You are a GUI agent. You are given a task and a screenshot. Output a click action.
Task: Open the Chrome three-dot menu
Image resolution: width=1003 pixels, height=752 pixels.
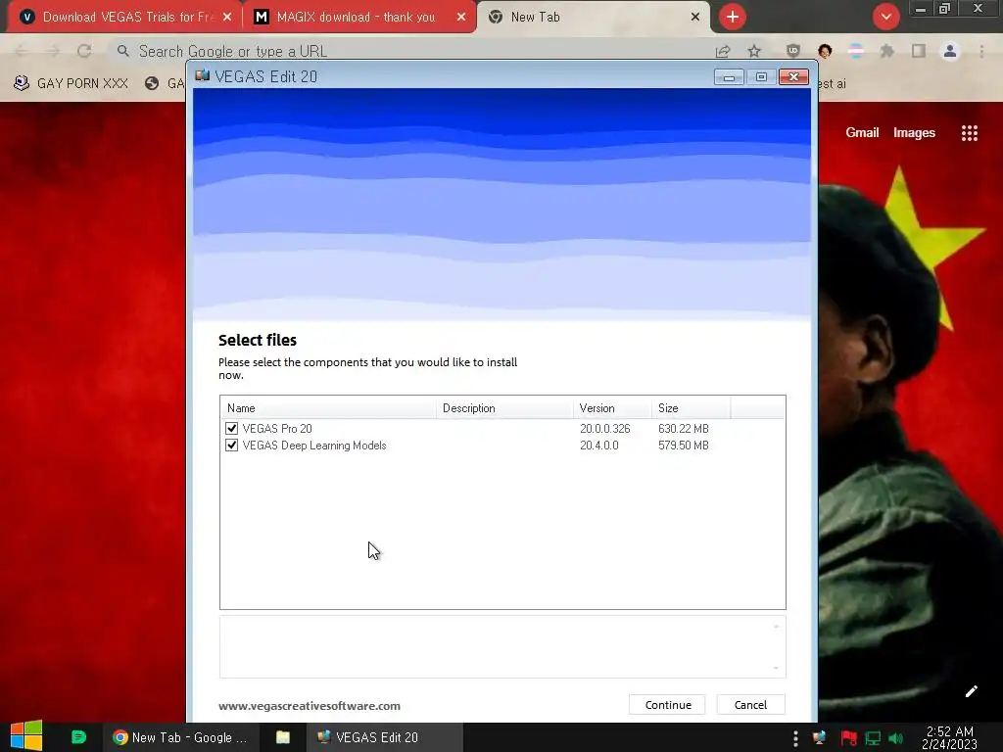[x=981, y=51]
